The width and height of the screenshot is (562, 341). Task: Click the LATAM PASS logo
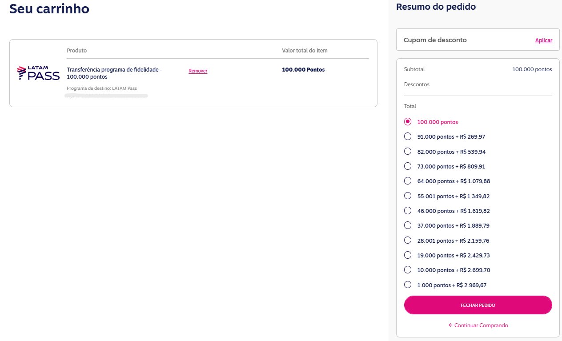(38, 73)
